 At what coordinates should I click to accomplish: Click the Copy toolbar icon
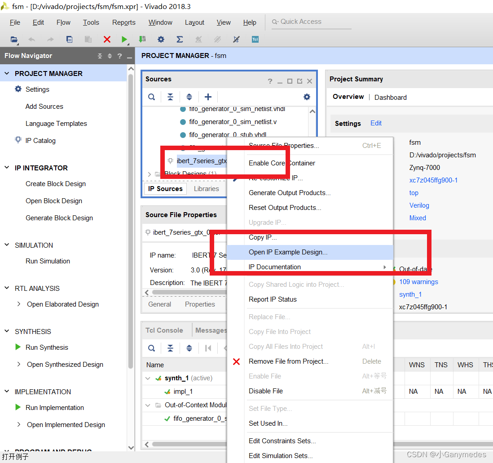pos(69,40)
